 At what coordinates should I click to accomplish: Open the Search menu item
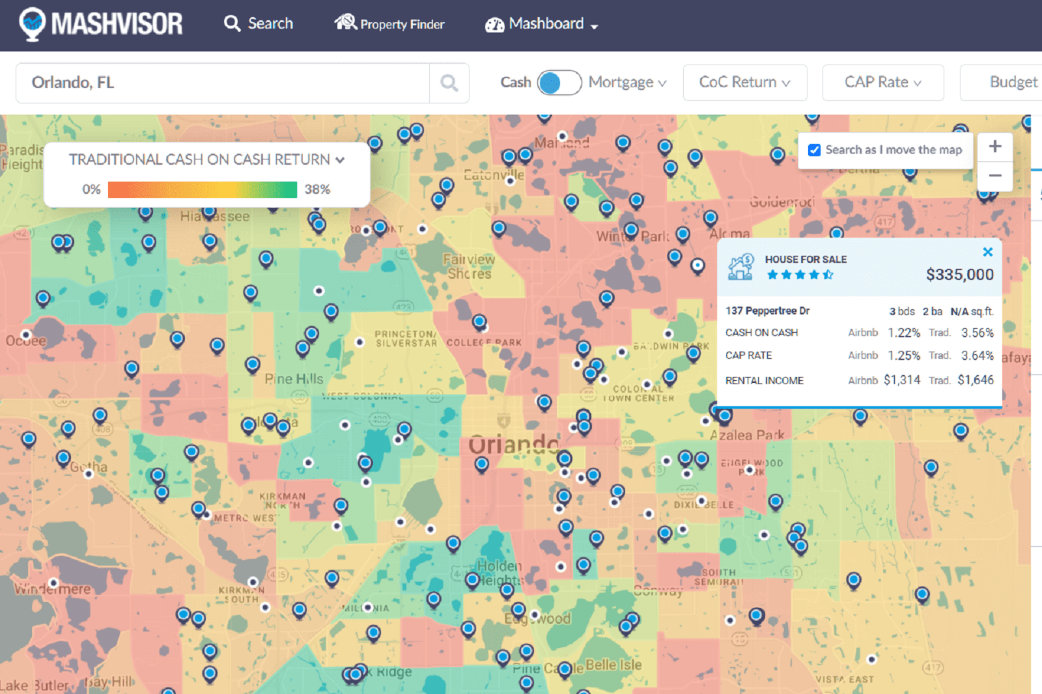(259, 23)
